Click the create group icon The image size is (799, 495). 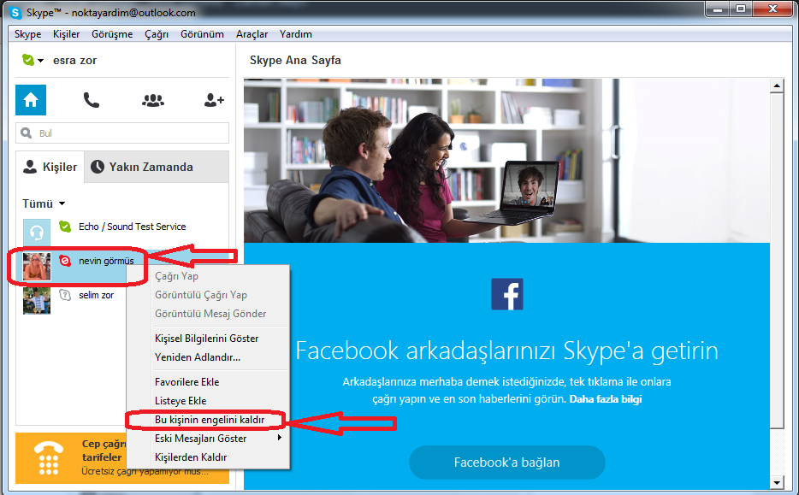(x=153, y=100)
